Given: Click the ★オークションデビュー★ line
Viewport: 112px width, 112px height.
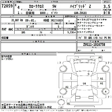Looking at the screenshot, I should (x=90, y=23).
